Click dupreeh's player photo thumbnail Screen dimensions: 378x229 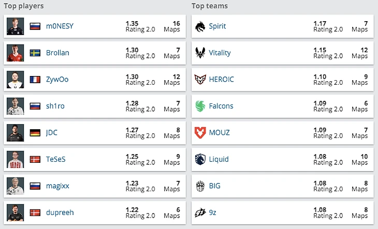point(16,212)
